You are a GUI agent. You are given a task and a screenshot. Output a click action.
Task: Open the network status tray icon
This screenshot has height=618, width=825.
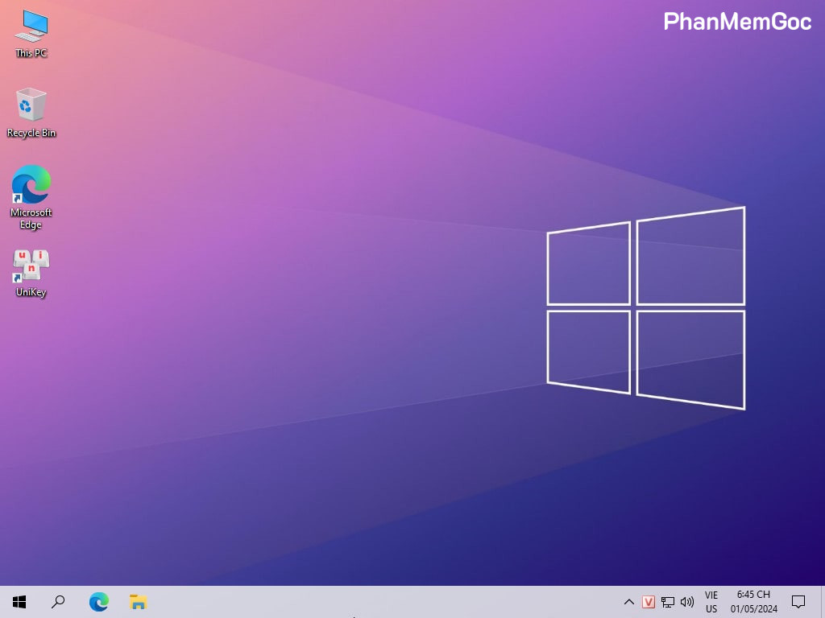click(x=668, y=602)
